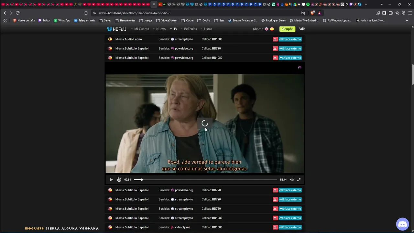
Task: Bookmark this page from the address bar
Action: coord(86,13)
